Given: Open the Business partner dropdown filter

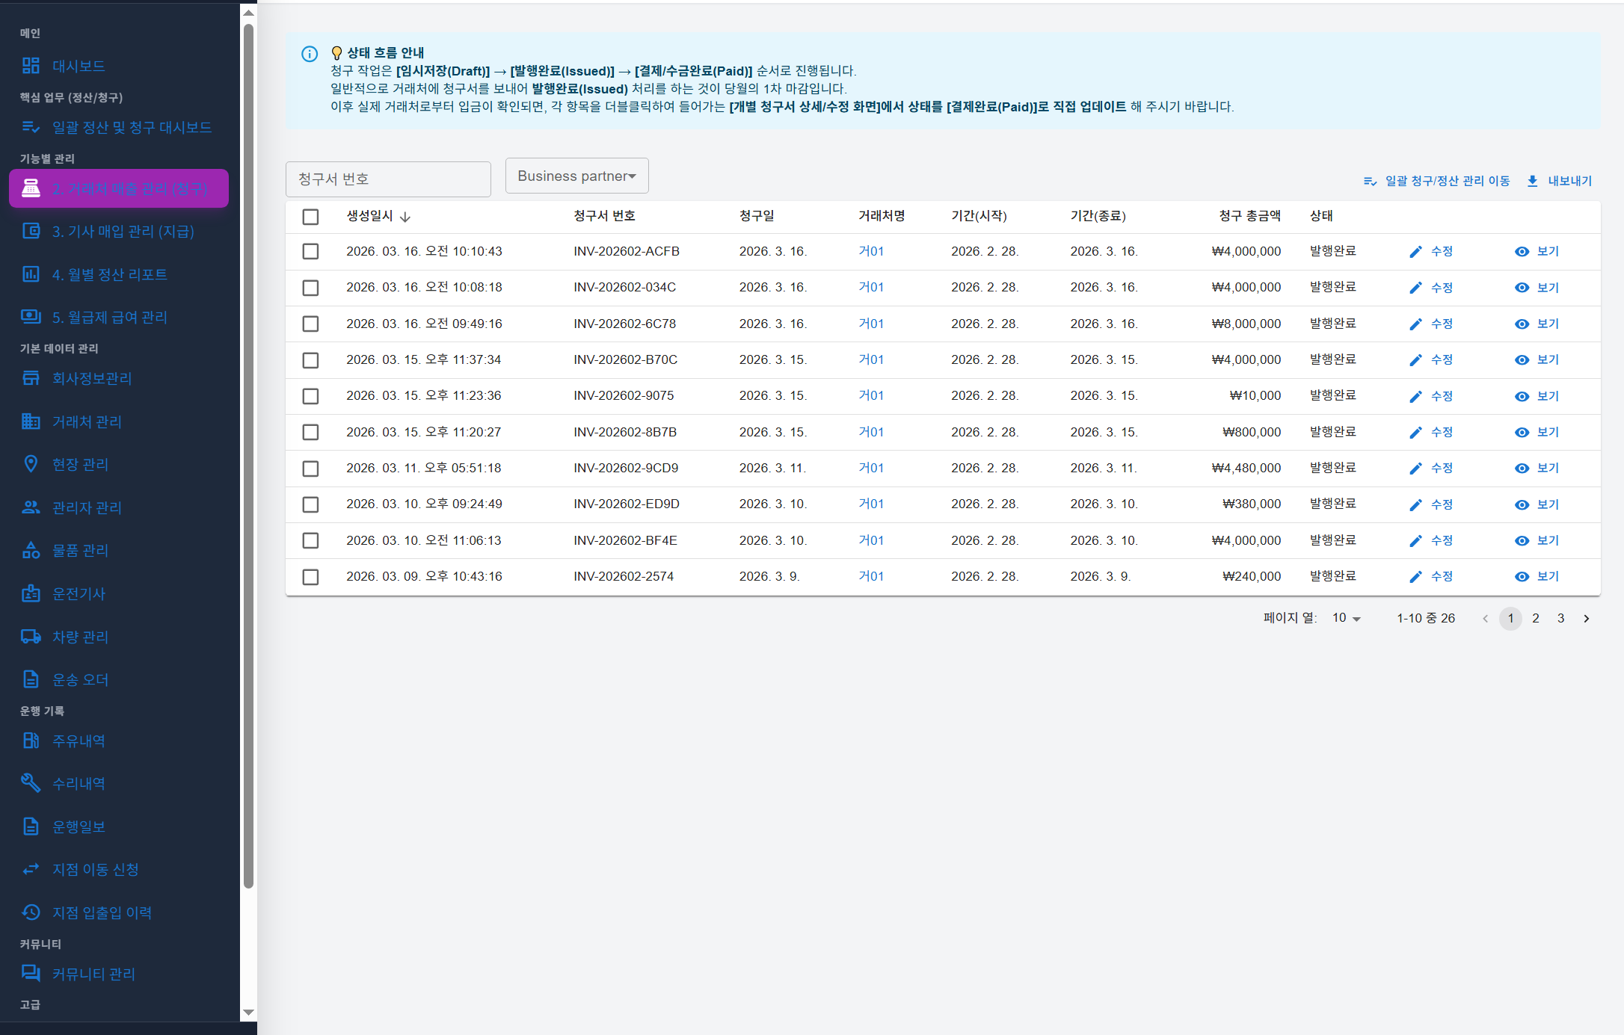Looking at the screenshot, I should click(576, 176).
